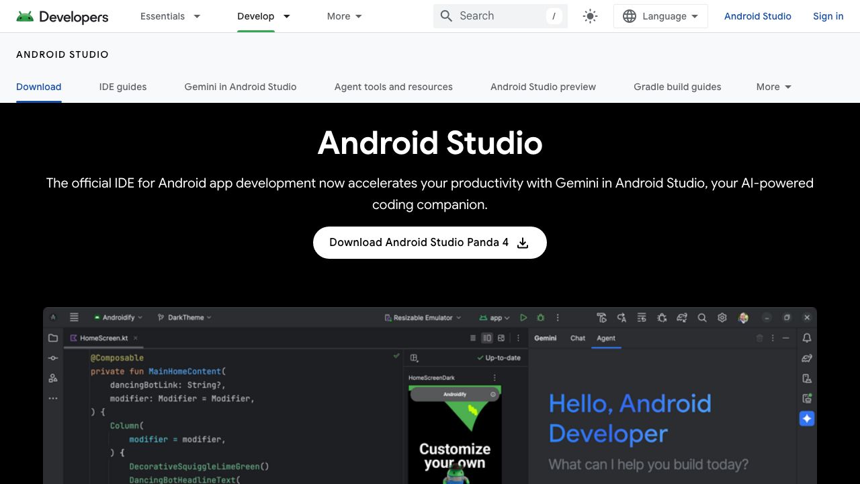This screenshot has width=860, height=484.
Task: Click the DecorativeSquiggleLimeGreen() code line
Action: [199, 466]
